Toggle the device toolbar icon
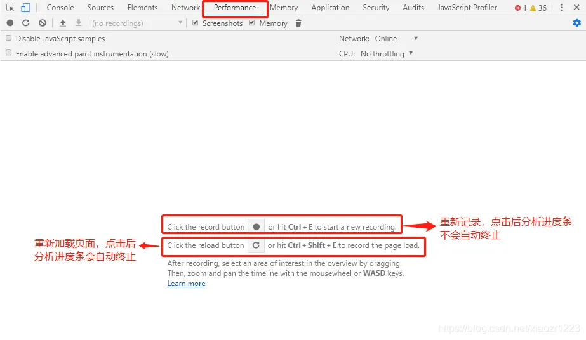 [25, 8]
